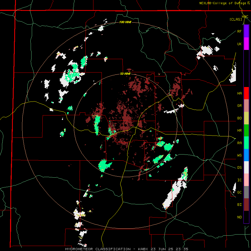Click the RF legend label
Viewport: 251px width, 251px height.
coord(240,31)
